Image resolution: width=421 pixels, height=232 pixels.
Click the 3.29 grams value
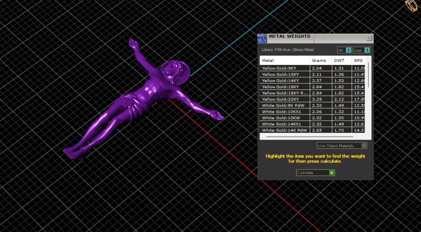(x=317, y=99)
